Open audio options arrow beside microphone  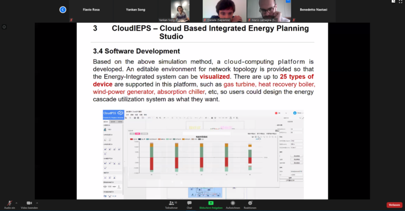tap(17, 203)
